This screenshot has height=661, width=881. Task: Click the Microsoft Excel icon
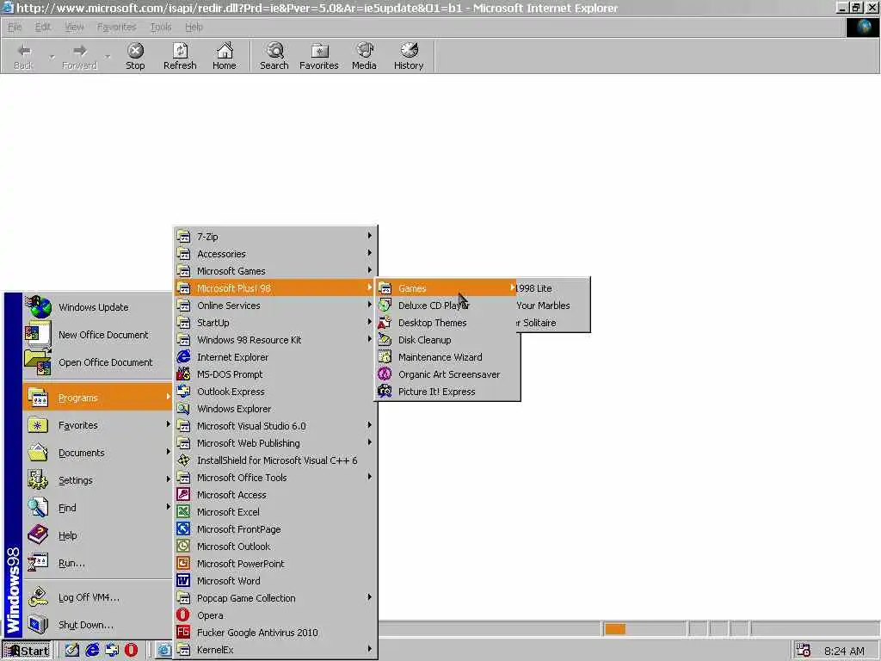(183, 511)
